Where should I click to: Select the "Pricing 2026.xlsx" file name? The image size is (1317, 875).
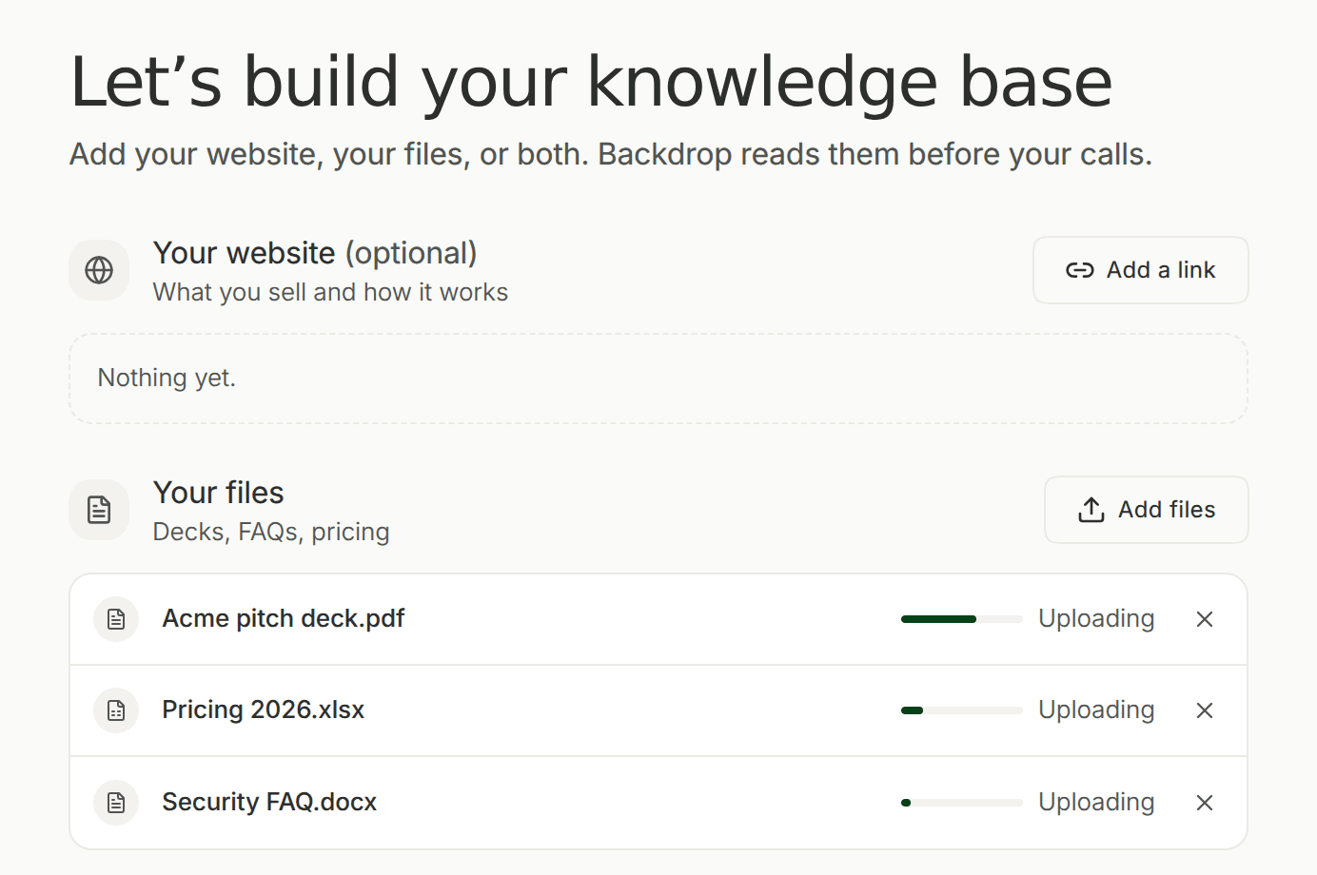(264, 710)
